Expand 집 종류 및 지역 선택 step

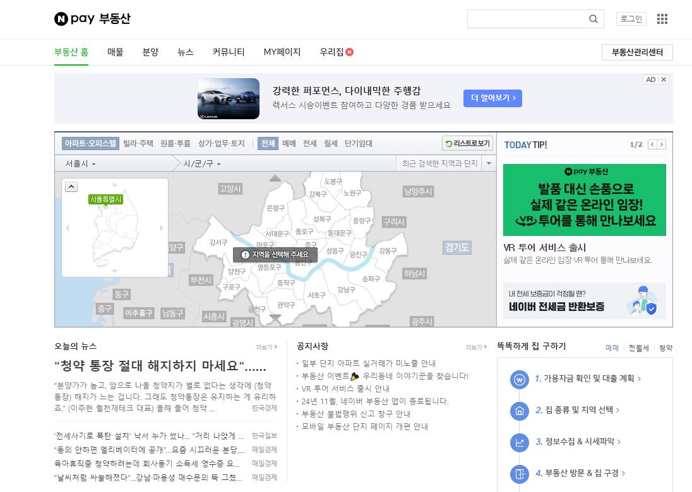coord(577,410)
